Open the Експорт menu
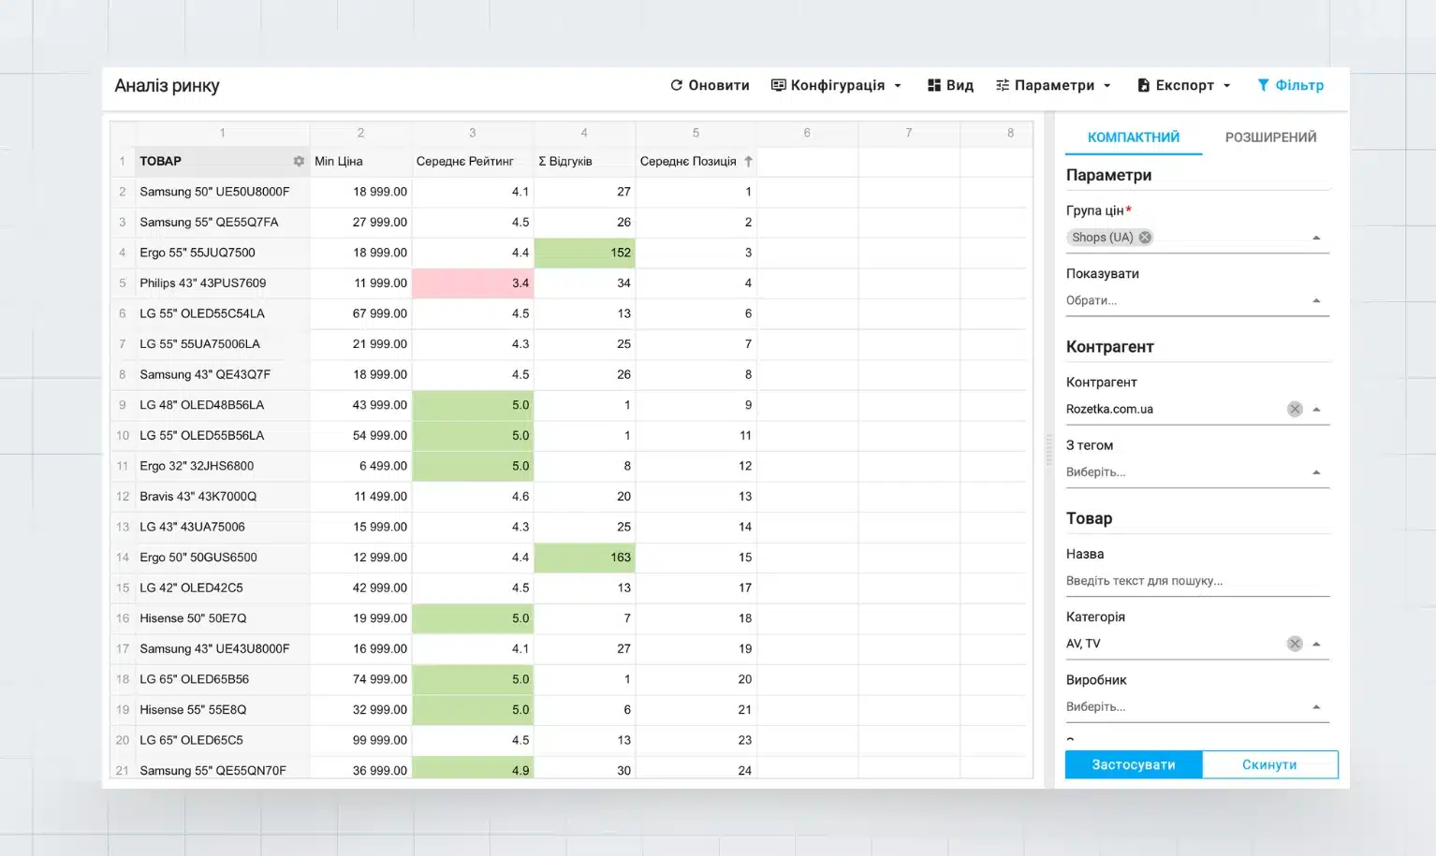1436x856 pixels. (1183, 85)
